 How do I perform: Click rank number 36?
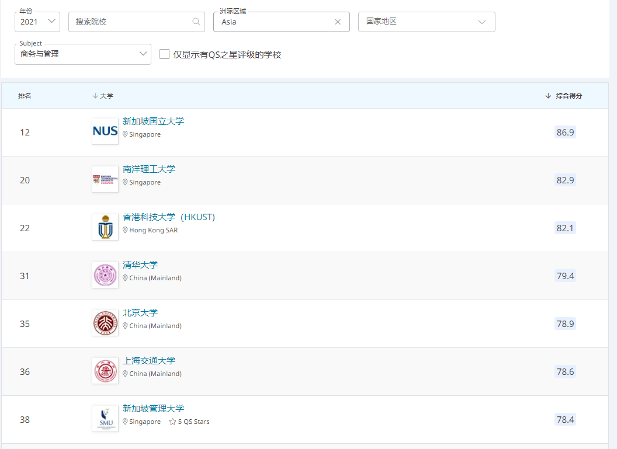(x=25, y=372)
